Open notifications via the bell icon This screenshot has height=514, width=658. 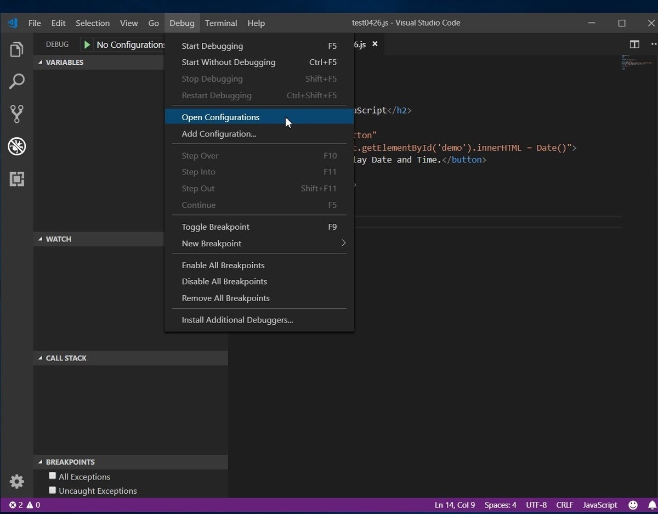652,505
